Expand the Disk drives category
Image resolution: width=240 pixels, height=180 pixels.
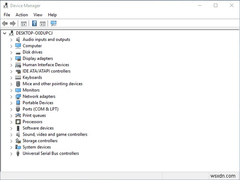(11, 52)
